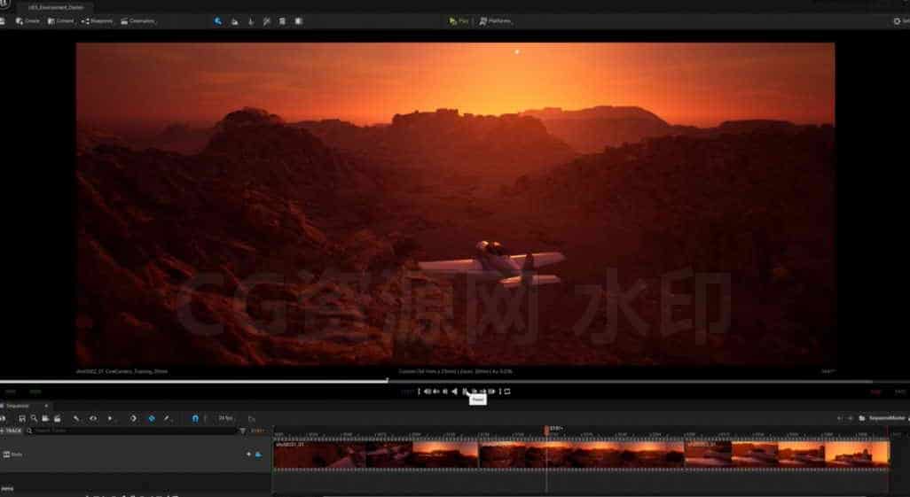
Task: Activate the Select mode icon
Action: (218, 21)
